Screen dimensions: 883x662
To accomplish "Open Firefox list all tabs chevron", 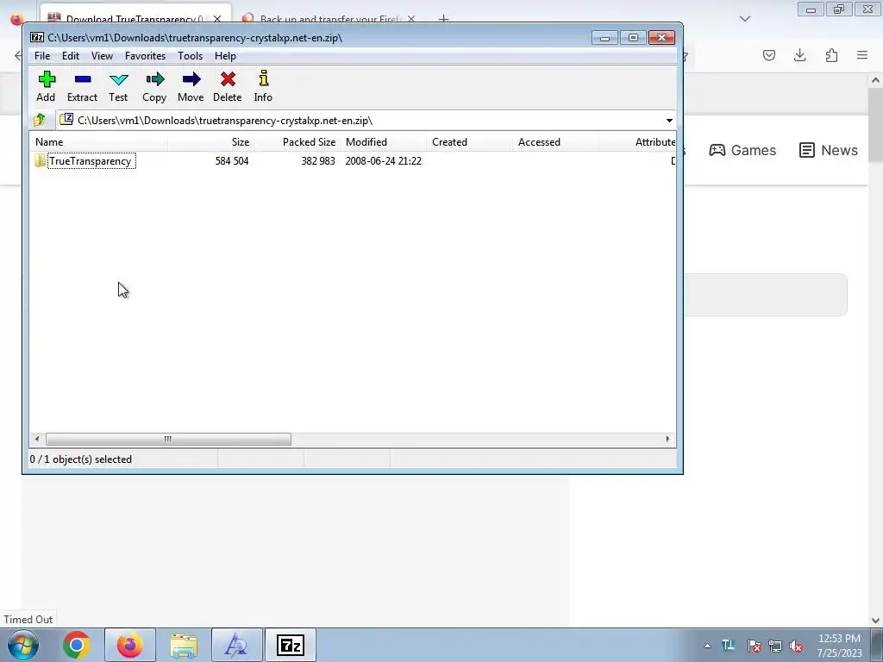I will (744, 19).
